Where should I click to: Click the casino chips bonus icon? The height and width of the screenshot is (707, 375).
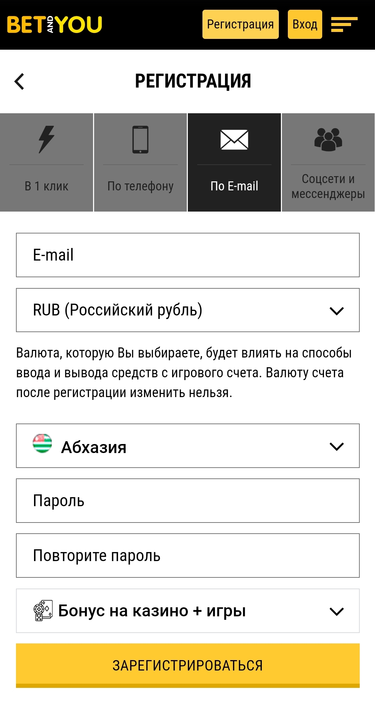coord(43,610)
